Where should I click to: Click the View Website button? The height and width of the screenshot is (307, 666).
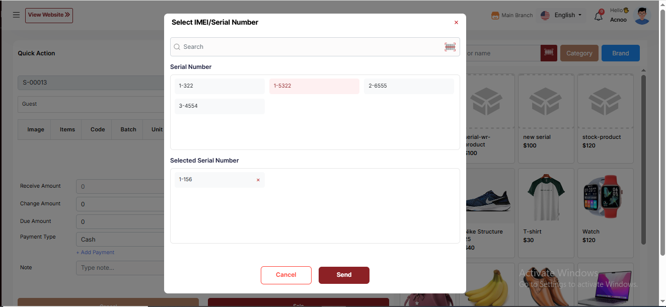pyautogui.click(x=49, y=15)
